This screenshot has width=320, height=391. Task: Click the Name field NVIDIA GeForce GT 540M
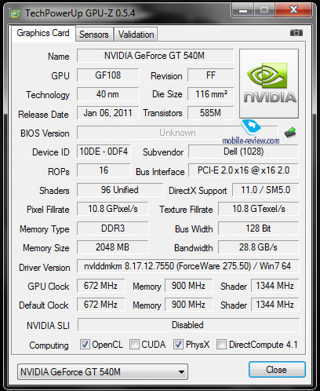click(155, 56)
